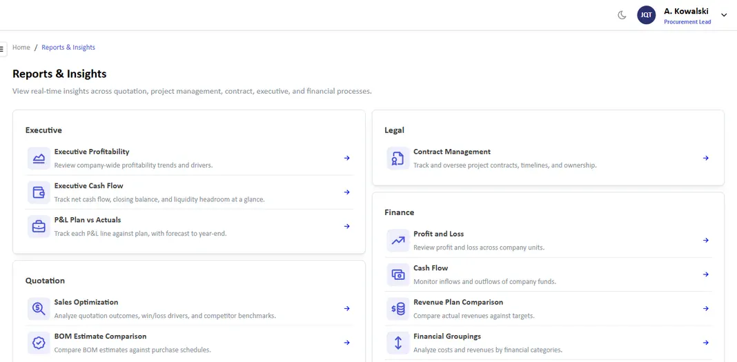
Task: Open the Executive Profitability report title
Action: pos(92,152)
